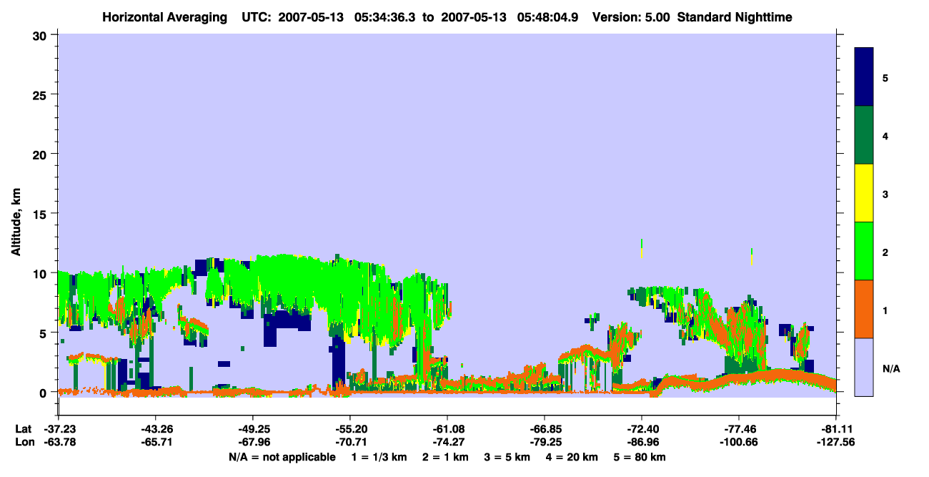Click the orange colorbar segment labeled 1
Screen dimensions: 929x477
864,309
